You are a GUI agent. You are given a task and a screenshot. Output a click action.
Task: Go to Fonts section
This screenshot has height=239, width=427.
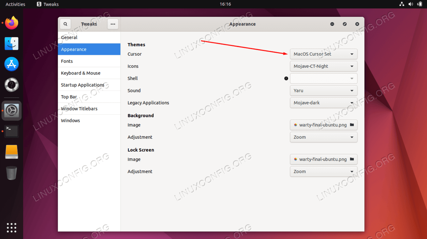[89, 61]
